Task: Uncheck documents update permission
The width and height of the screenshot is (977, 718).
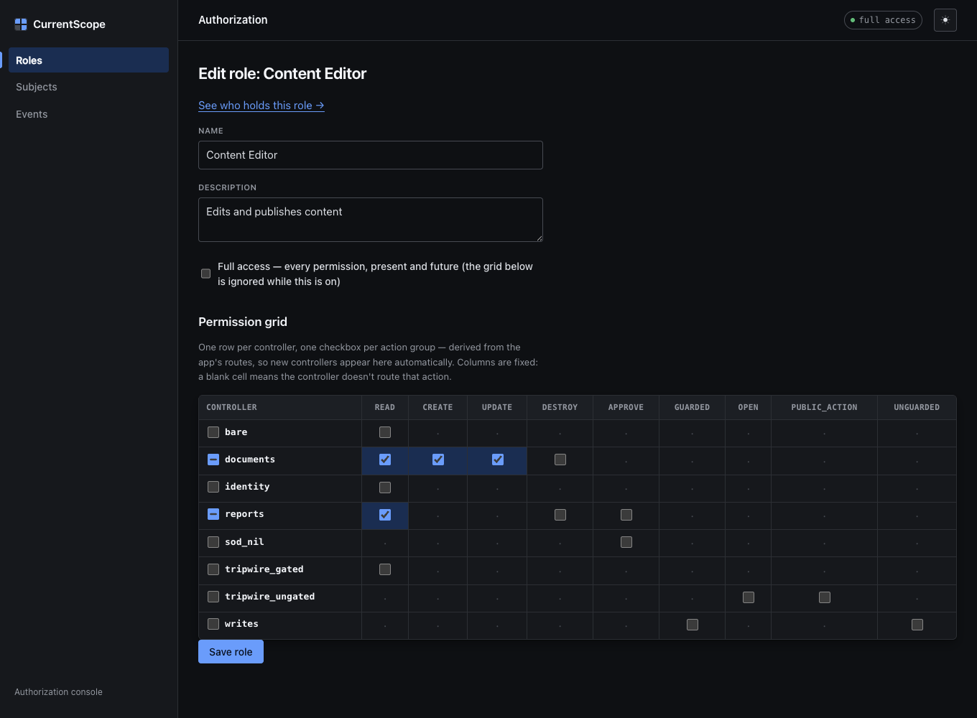Action: click(497, 460)
